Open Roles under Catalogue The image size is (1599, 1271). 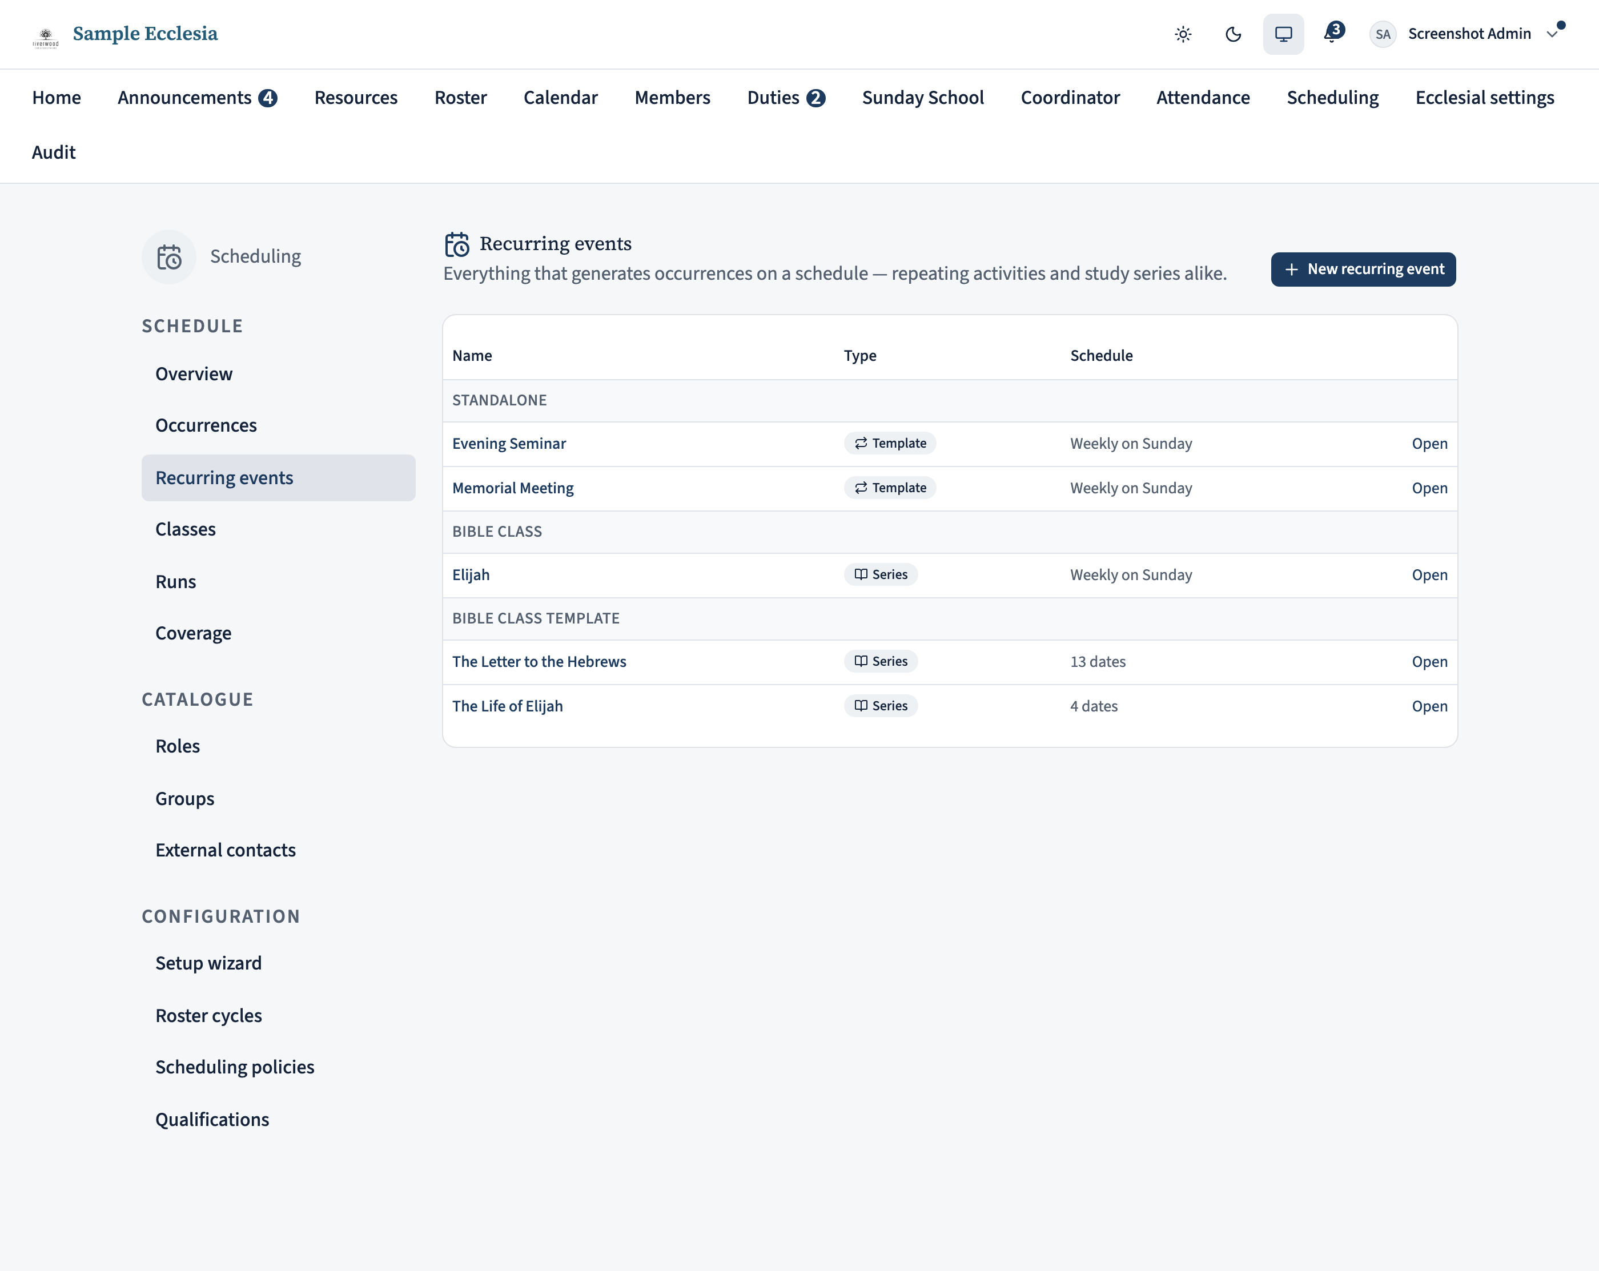pyautogui.click(x=278, y=747)
